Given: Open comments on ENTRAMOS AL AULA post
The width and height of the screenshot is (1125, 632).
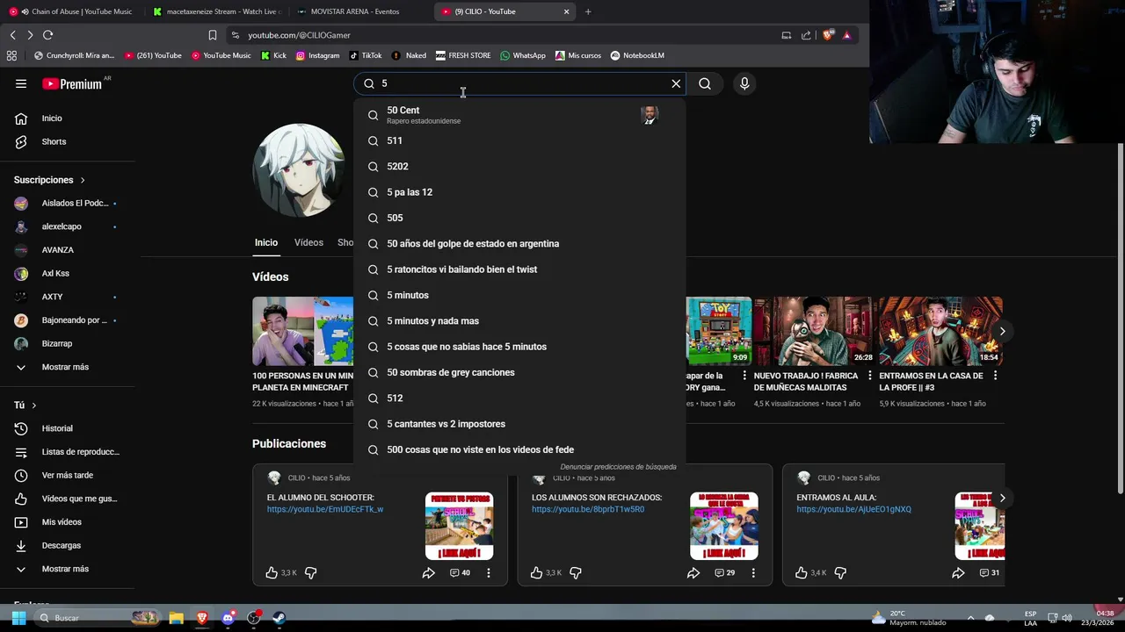Looking at the screenshot, I should coord(990,572).
